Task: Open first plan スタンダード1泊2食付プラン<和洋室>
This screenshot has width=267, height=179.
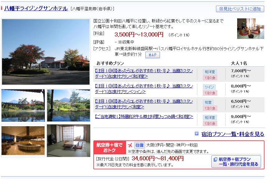Action: pyautogui.click(x=144, y=73)
